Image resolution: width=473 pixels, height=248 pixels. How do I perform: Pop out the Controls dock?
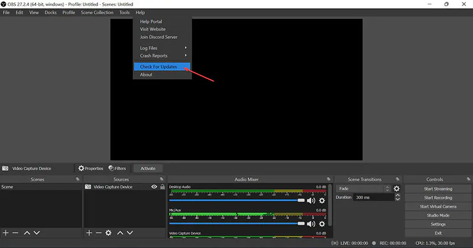pyautogui.click(x=468, y=179)
